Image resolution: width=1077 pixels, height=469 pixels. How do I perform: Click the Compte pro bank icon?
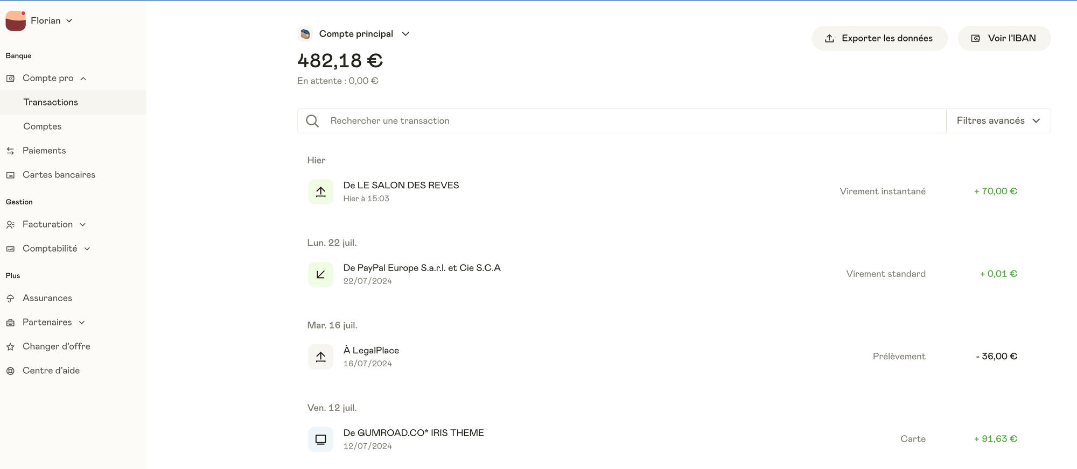point(10,79)
